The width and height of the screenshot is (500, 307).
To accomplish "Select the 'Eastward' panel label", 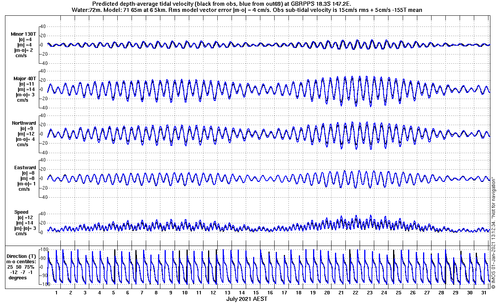I will (25, 168).
